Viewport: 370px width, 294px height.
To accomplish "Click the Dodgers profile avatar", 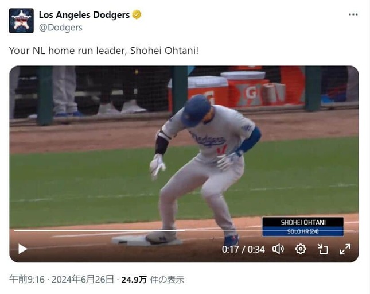I will (x=21, y=21).
